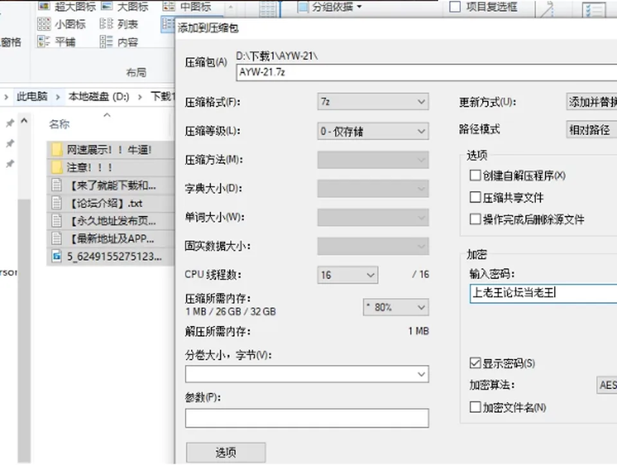The height and width of the screenshot is (465, 617).
Task: Click the archive name field showing AYW-21.7z
Action: tap(427, 73)
